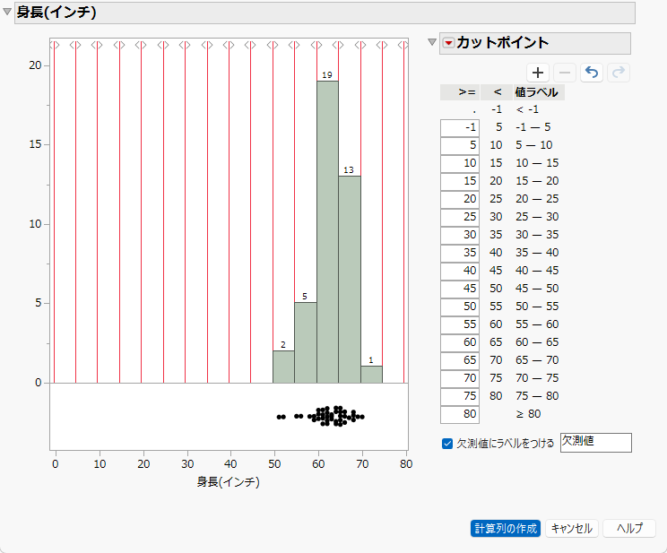The image size is (667, 553).
Task: Toggle the 欠測値にラベルをつける checkbox
Action: point(447,444)
